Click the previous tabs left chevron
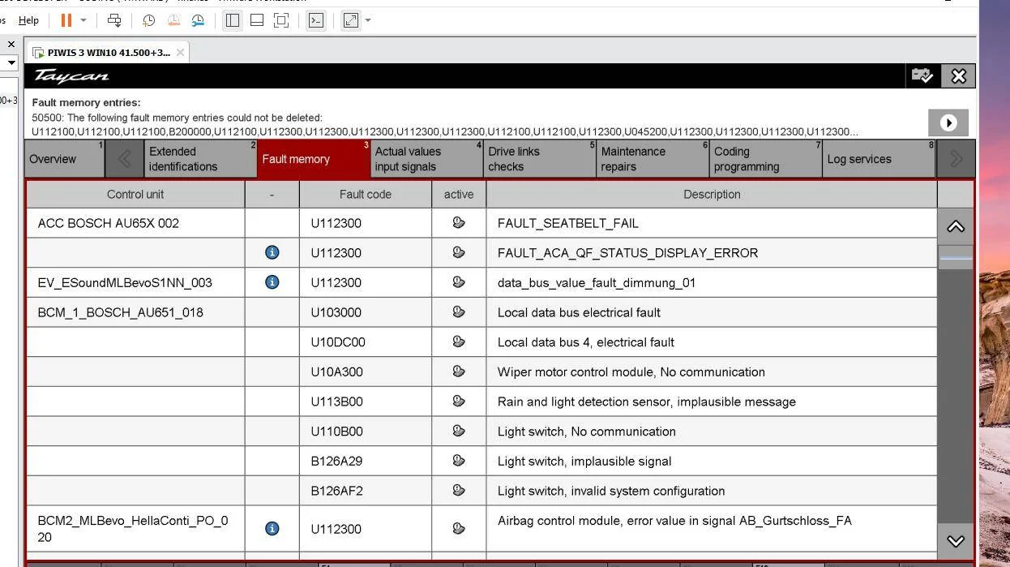Screen dimensions: 1010x567 (x=124, y=159)
